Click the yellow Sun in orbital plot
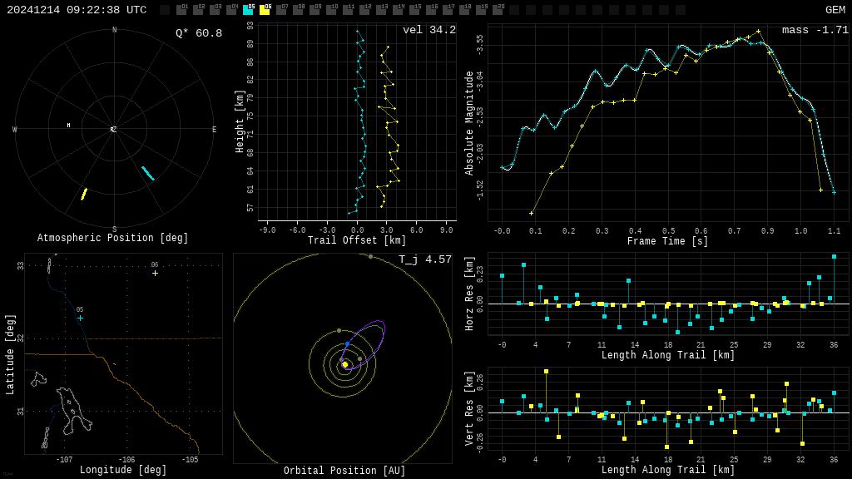This screenshot has height=479, width=852. (345, 364)
